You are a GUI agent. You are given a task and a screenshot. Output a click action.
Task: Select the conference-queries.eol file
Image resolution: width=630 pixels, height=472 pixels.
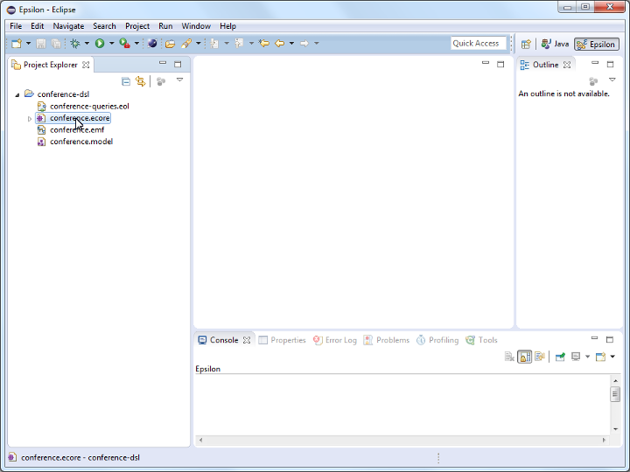88,107
